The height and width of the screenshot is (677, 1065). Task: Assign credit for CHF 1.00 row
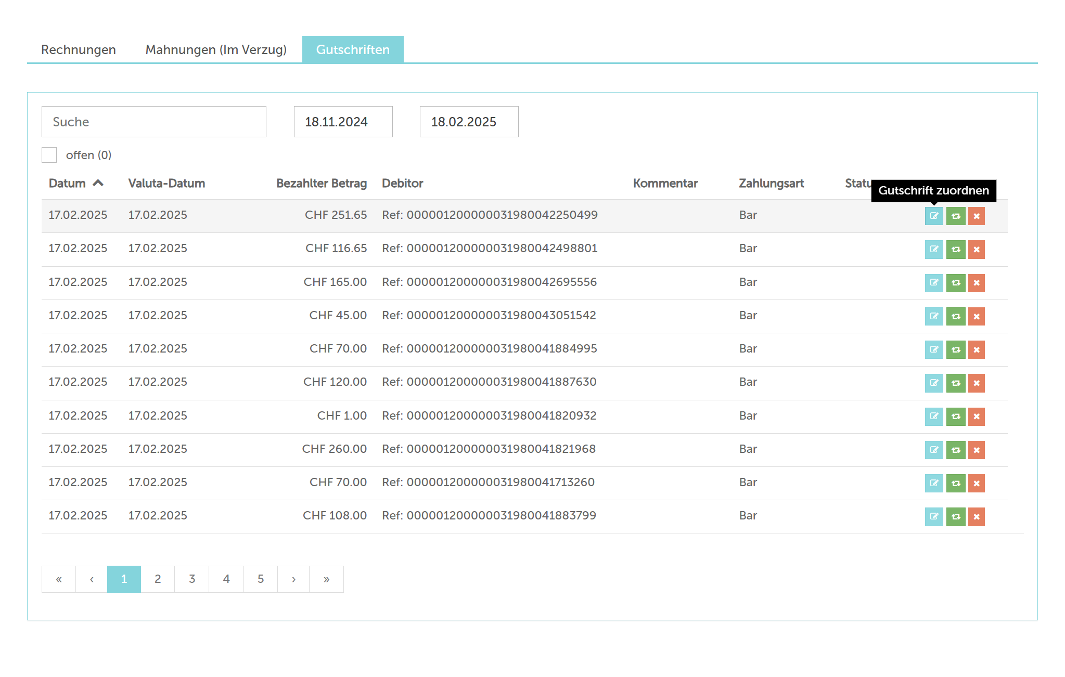tap(934, 416)
